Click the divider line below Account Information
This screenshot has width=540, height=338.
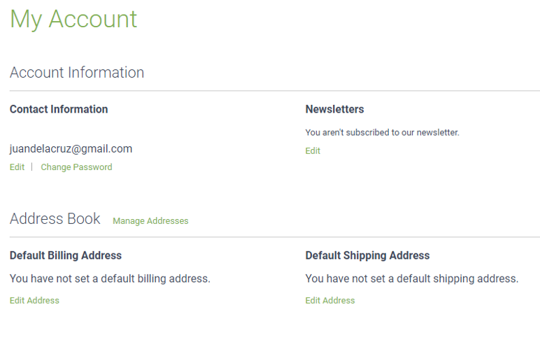(x=275, y=91)
